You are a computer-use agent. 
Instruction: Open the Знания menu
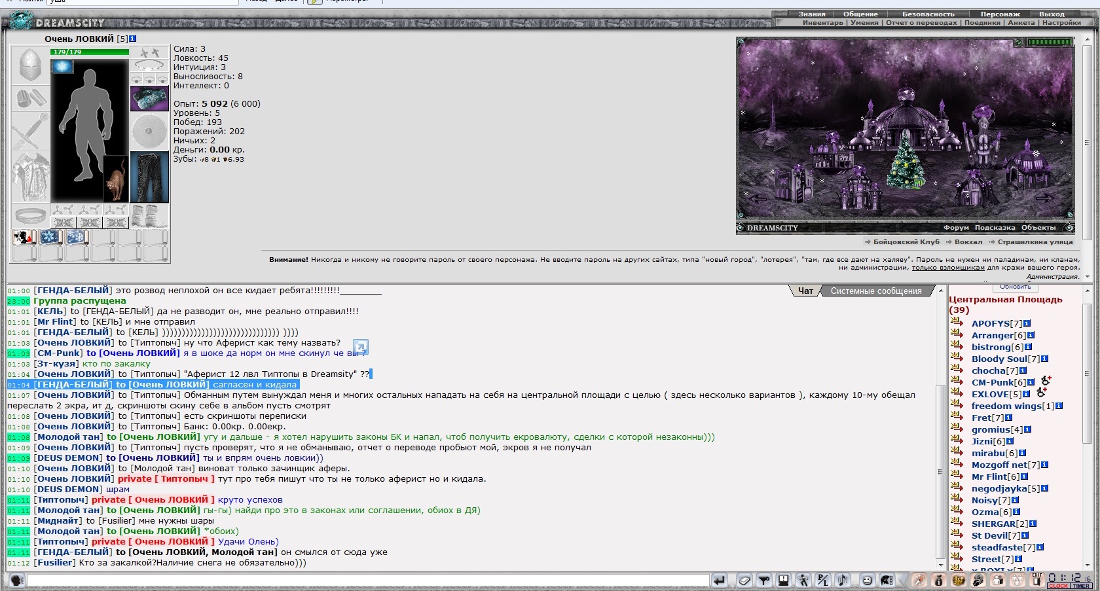(x=811, y=14)
